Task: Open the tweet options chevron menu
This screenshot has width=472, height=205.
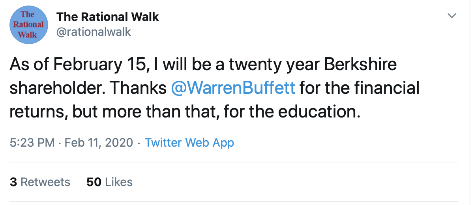Action: click(452, 16)
